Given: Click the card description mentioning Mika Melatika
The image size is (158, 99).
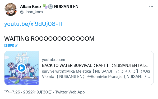Looking at the screenshot, I should tap(96, 74).
